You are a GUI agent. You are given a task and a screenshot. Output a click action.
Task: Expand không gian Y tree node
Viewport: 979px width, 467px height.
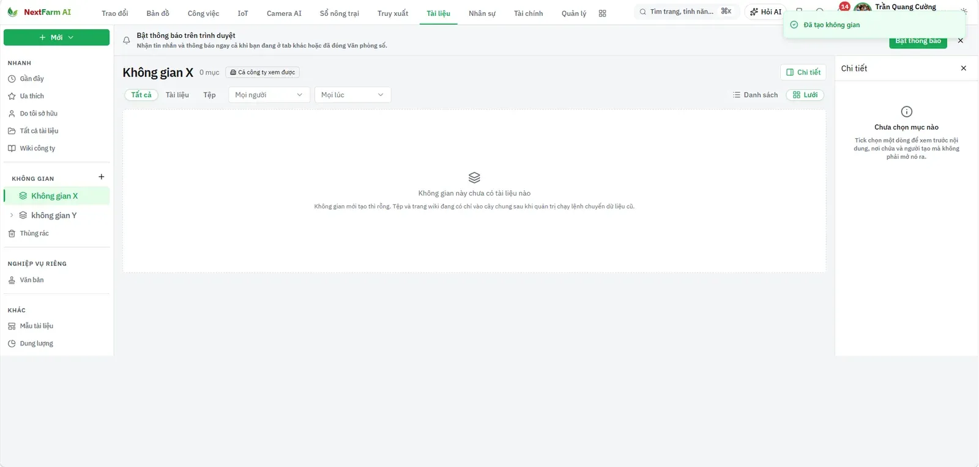tap(12, 215)
